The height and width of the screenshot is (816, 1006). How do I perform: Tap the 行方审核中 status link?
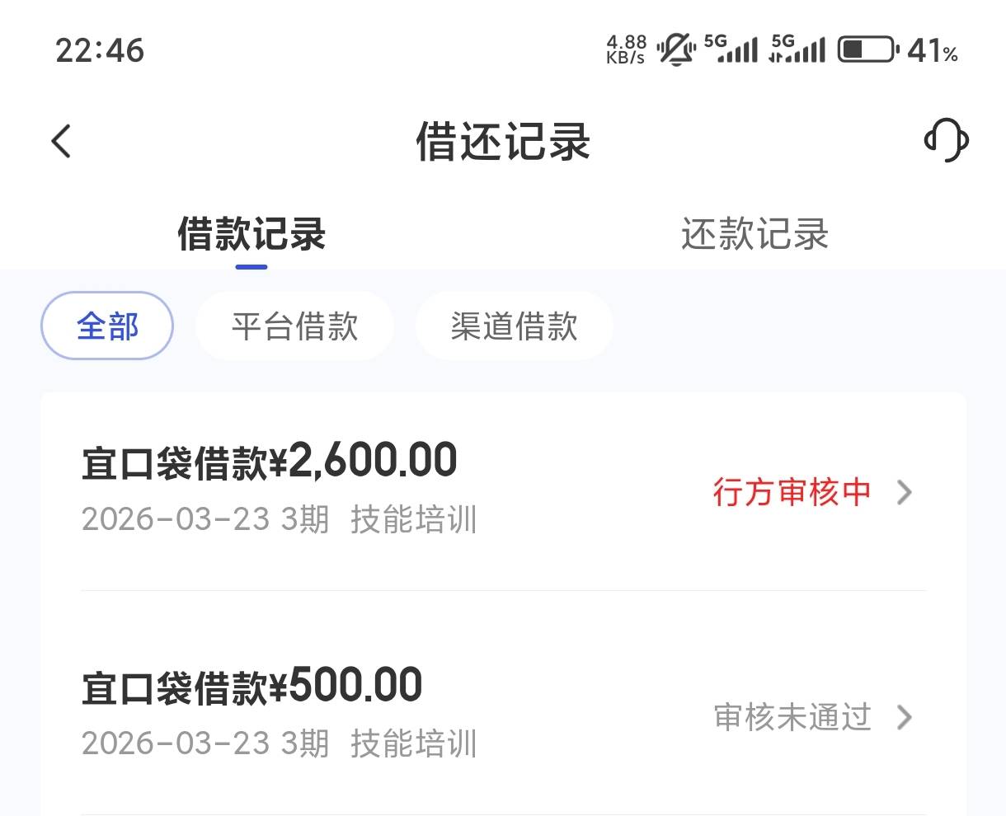[x=792, y=493]
